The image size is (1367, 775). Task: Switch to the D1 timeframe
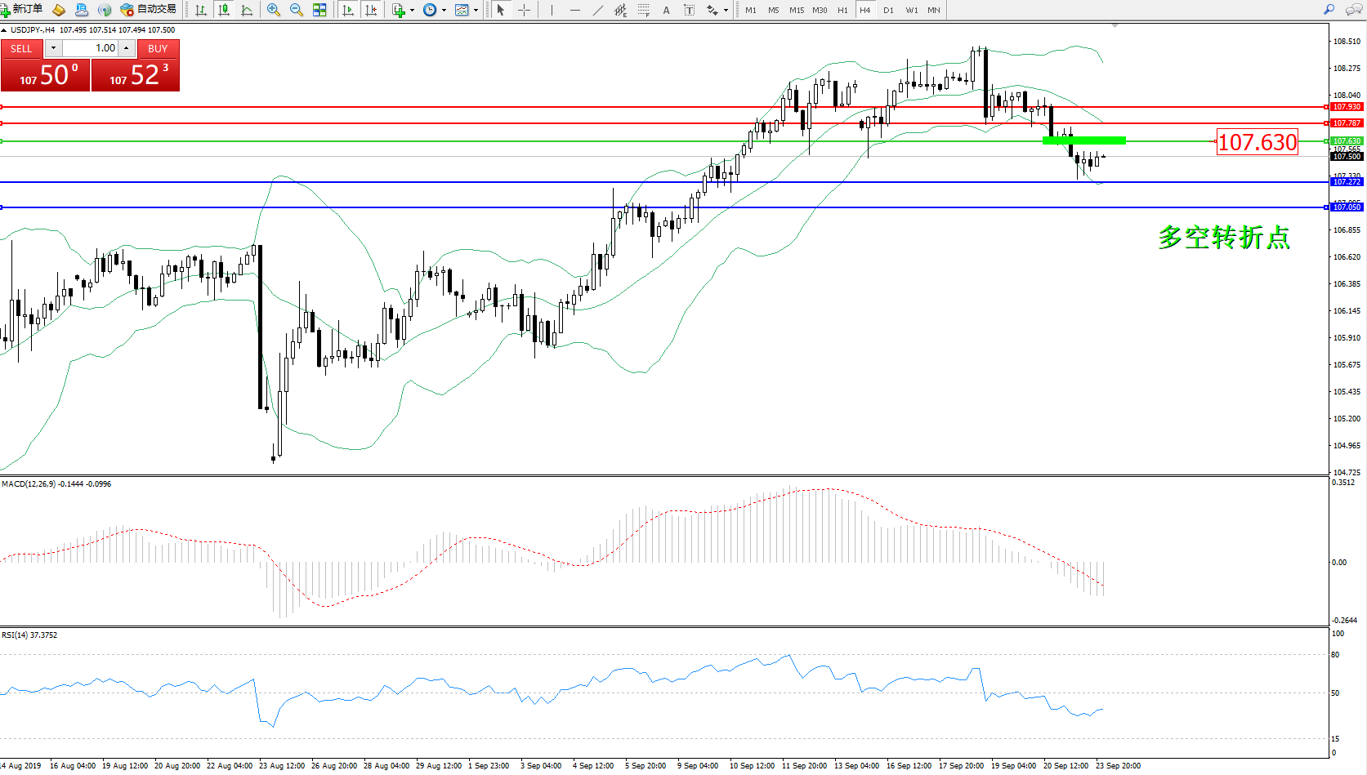click(x=888, y=10)
